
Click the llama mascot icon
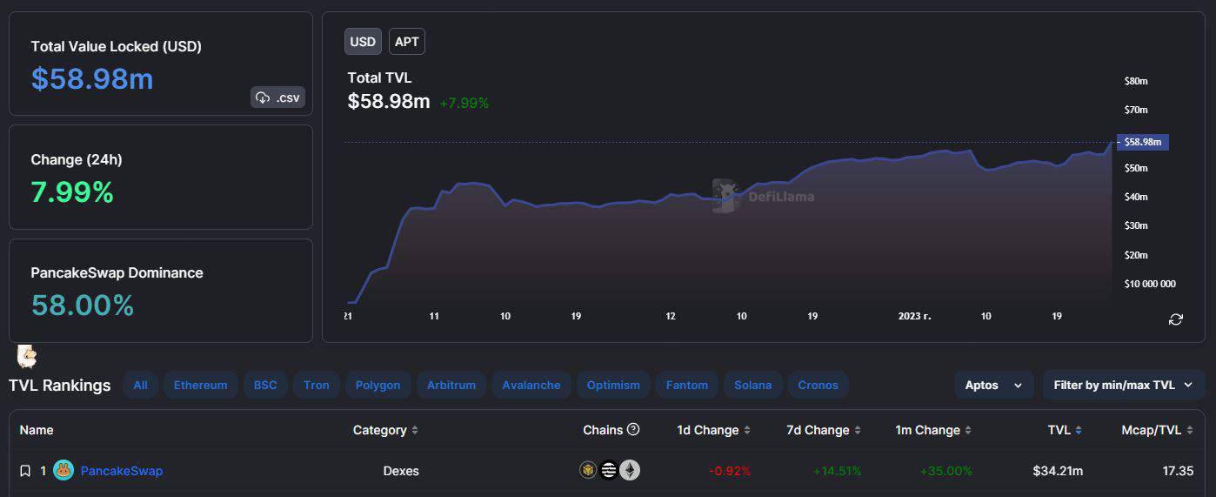point(27,356)
